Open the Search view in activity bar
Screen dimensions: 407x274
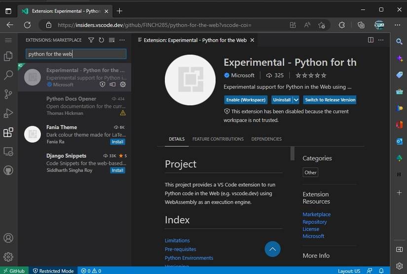click(8, 75)
